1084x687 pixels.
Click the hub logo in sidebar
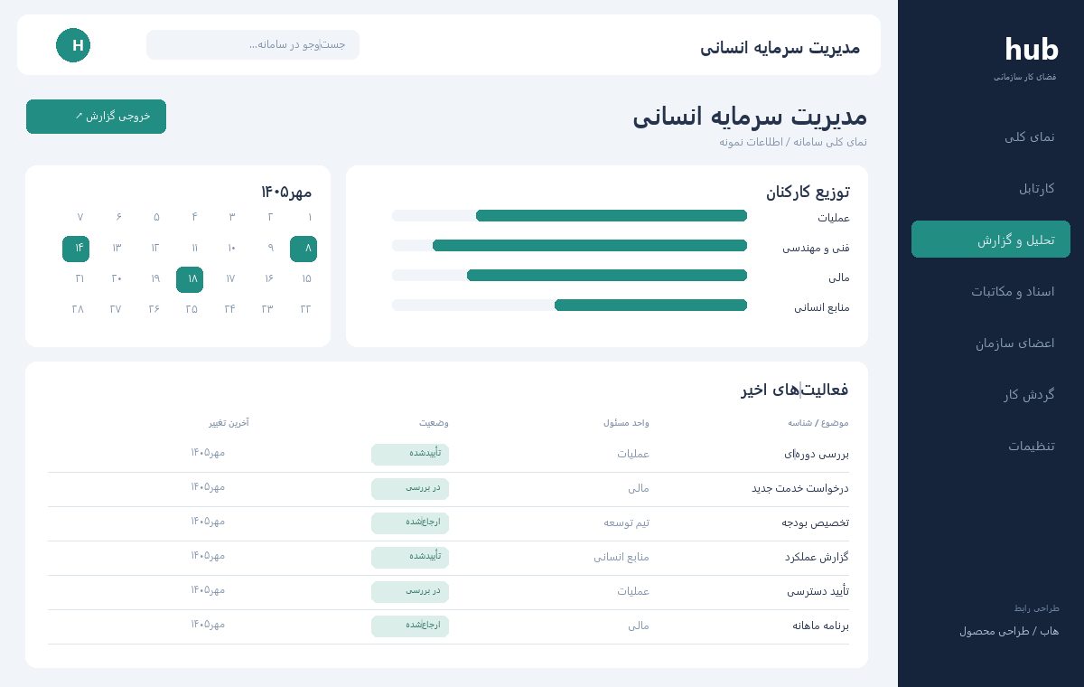pos(1031,50)
